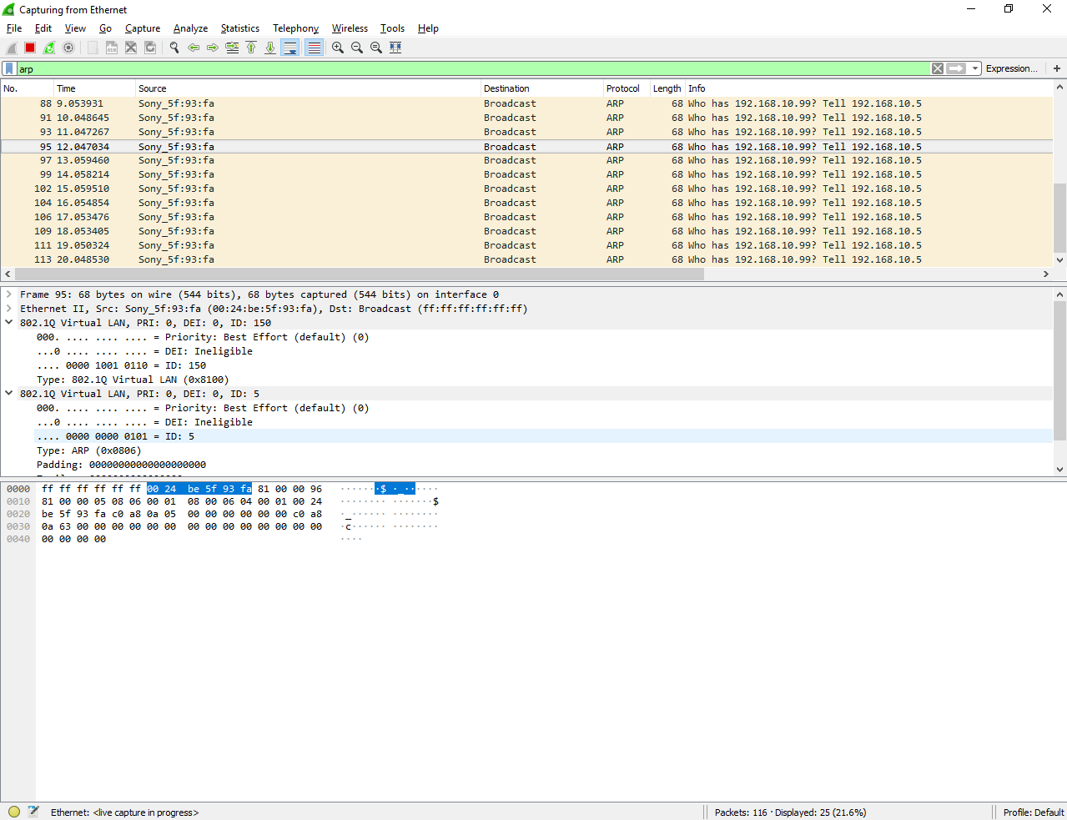Open the Telephony menu

(x=295, y=28)
